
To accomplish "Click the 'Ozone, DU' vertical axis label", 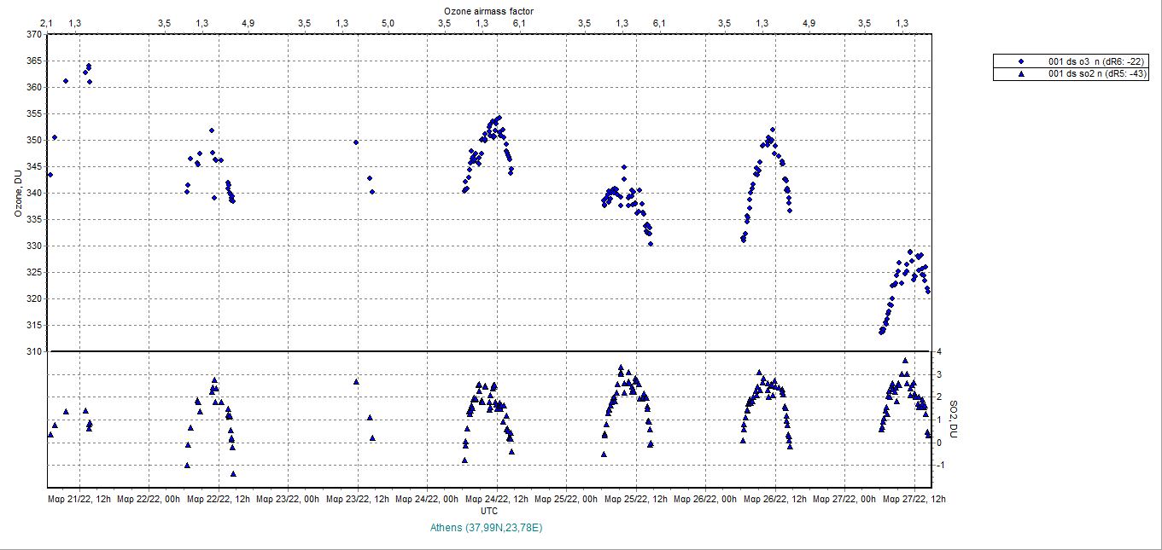I will [18, 193].
